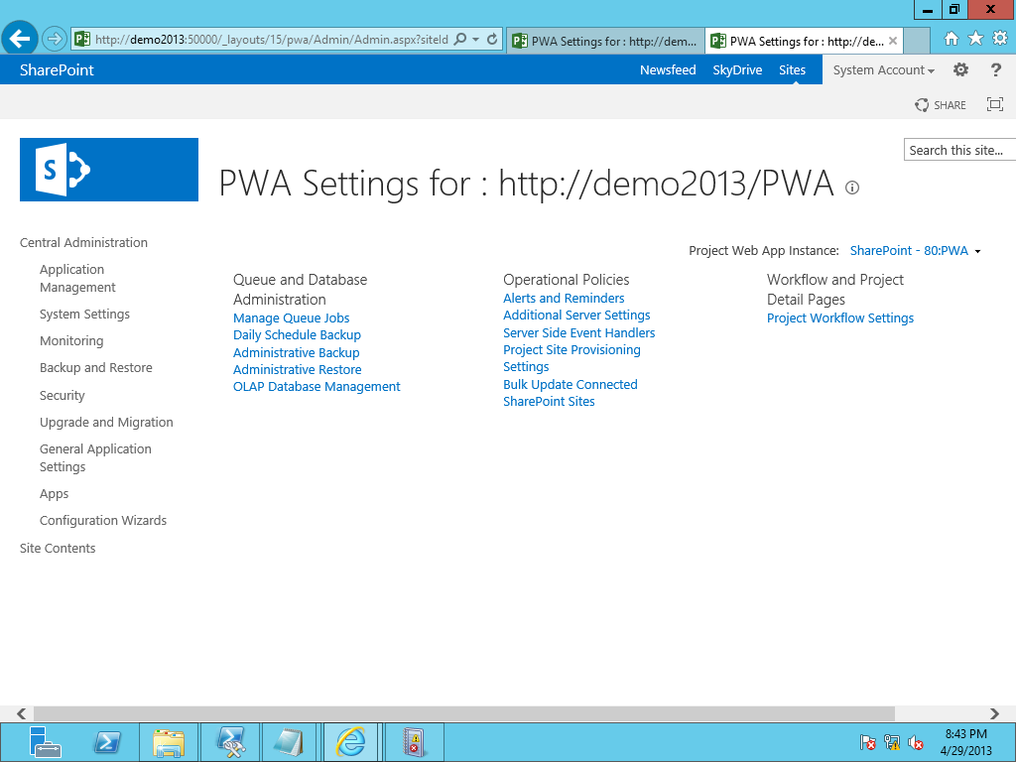Close the active PWA Settings tab
The height and width of the screenshot is (762, 1016).
(x=893, y=41)
